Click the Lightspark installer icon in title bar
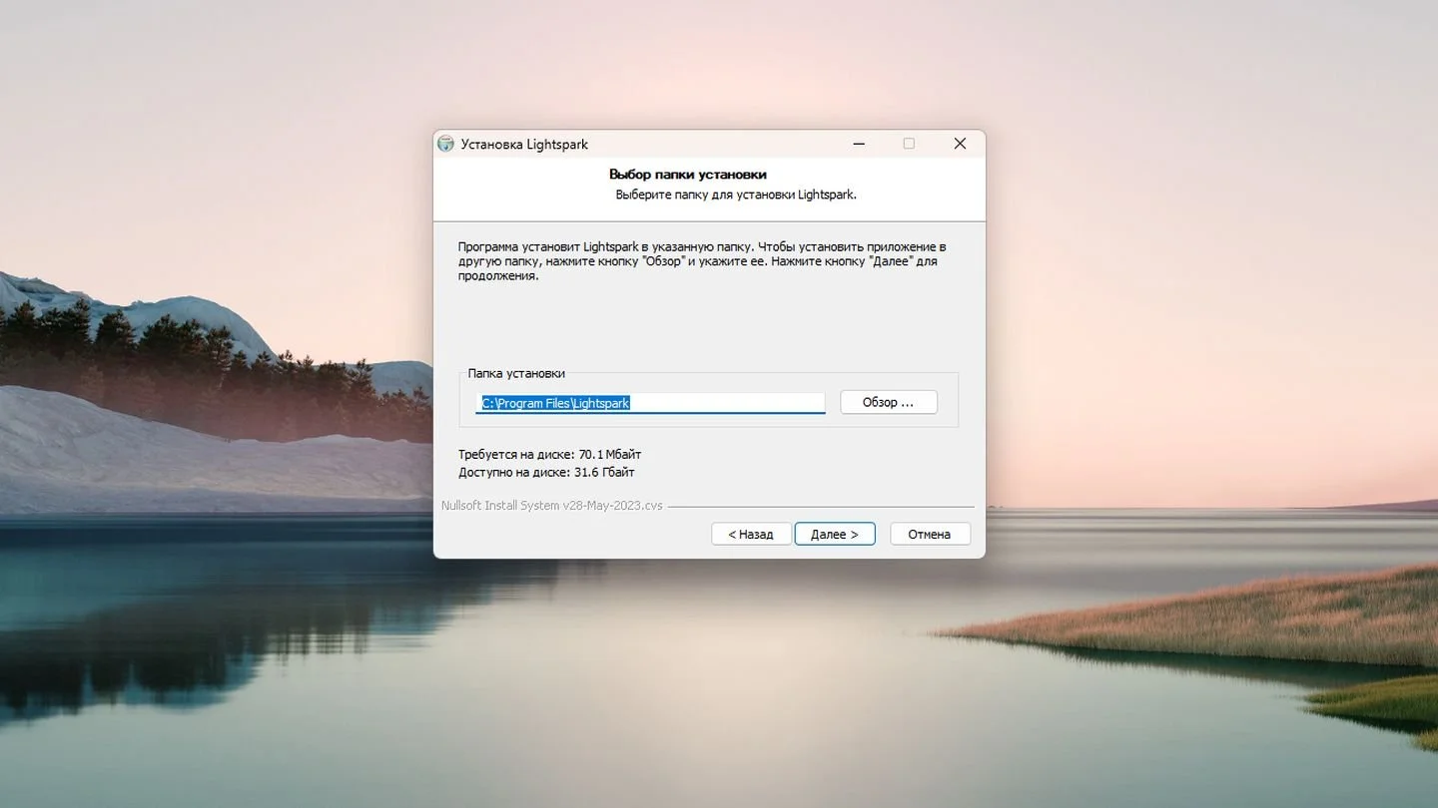The height and width of the screenshot is (808, 1438). (446, 144)
